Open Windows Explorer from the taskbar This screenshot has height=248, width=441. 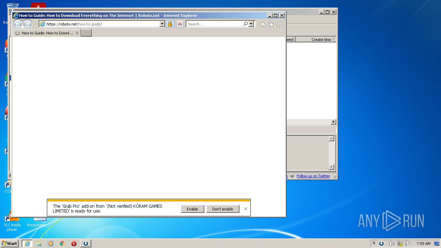(39, 244)
